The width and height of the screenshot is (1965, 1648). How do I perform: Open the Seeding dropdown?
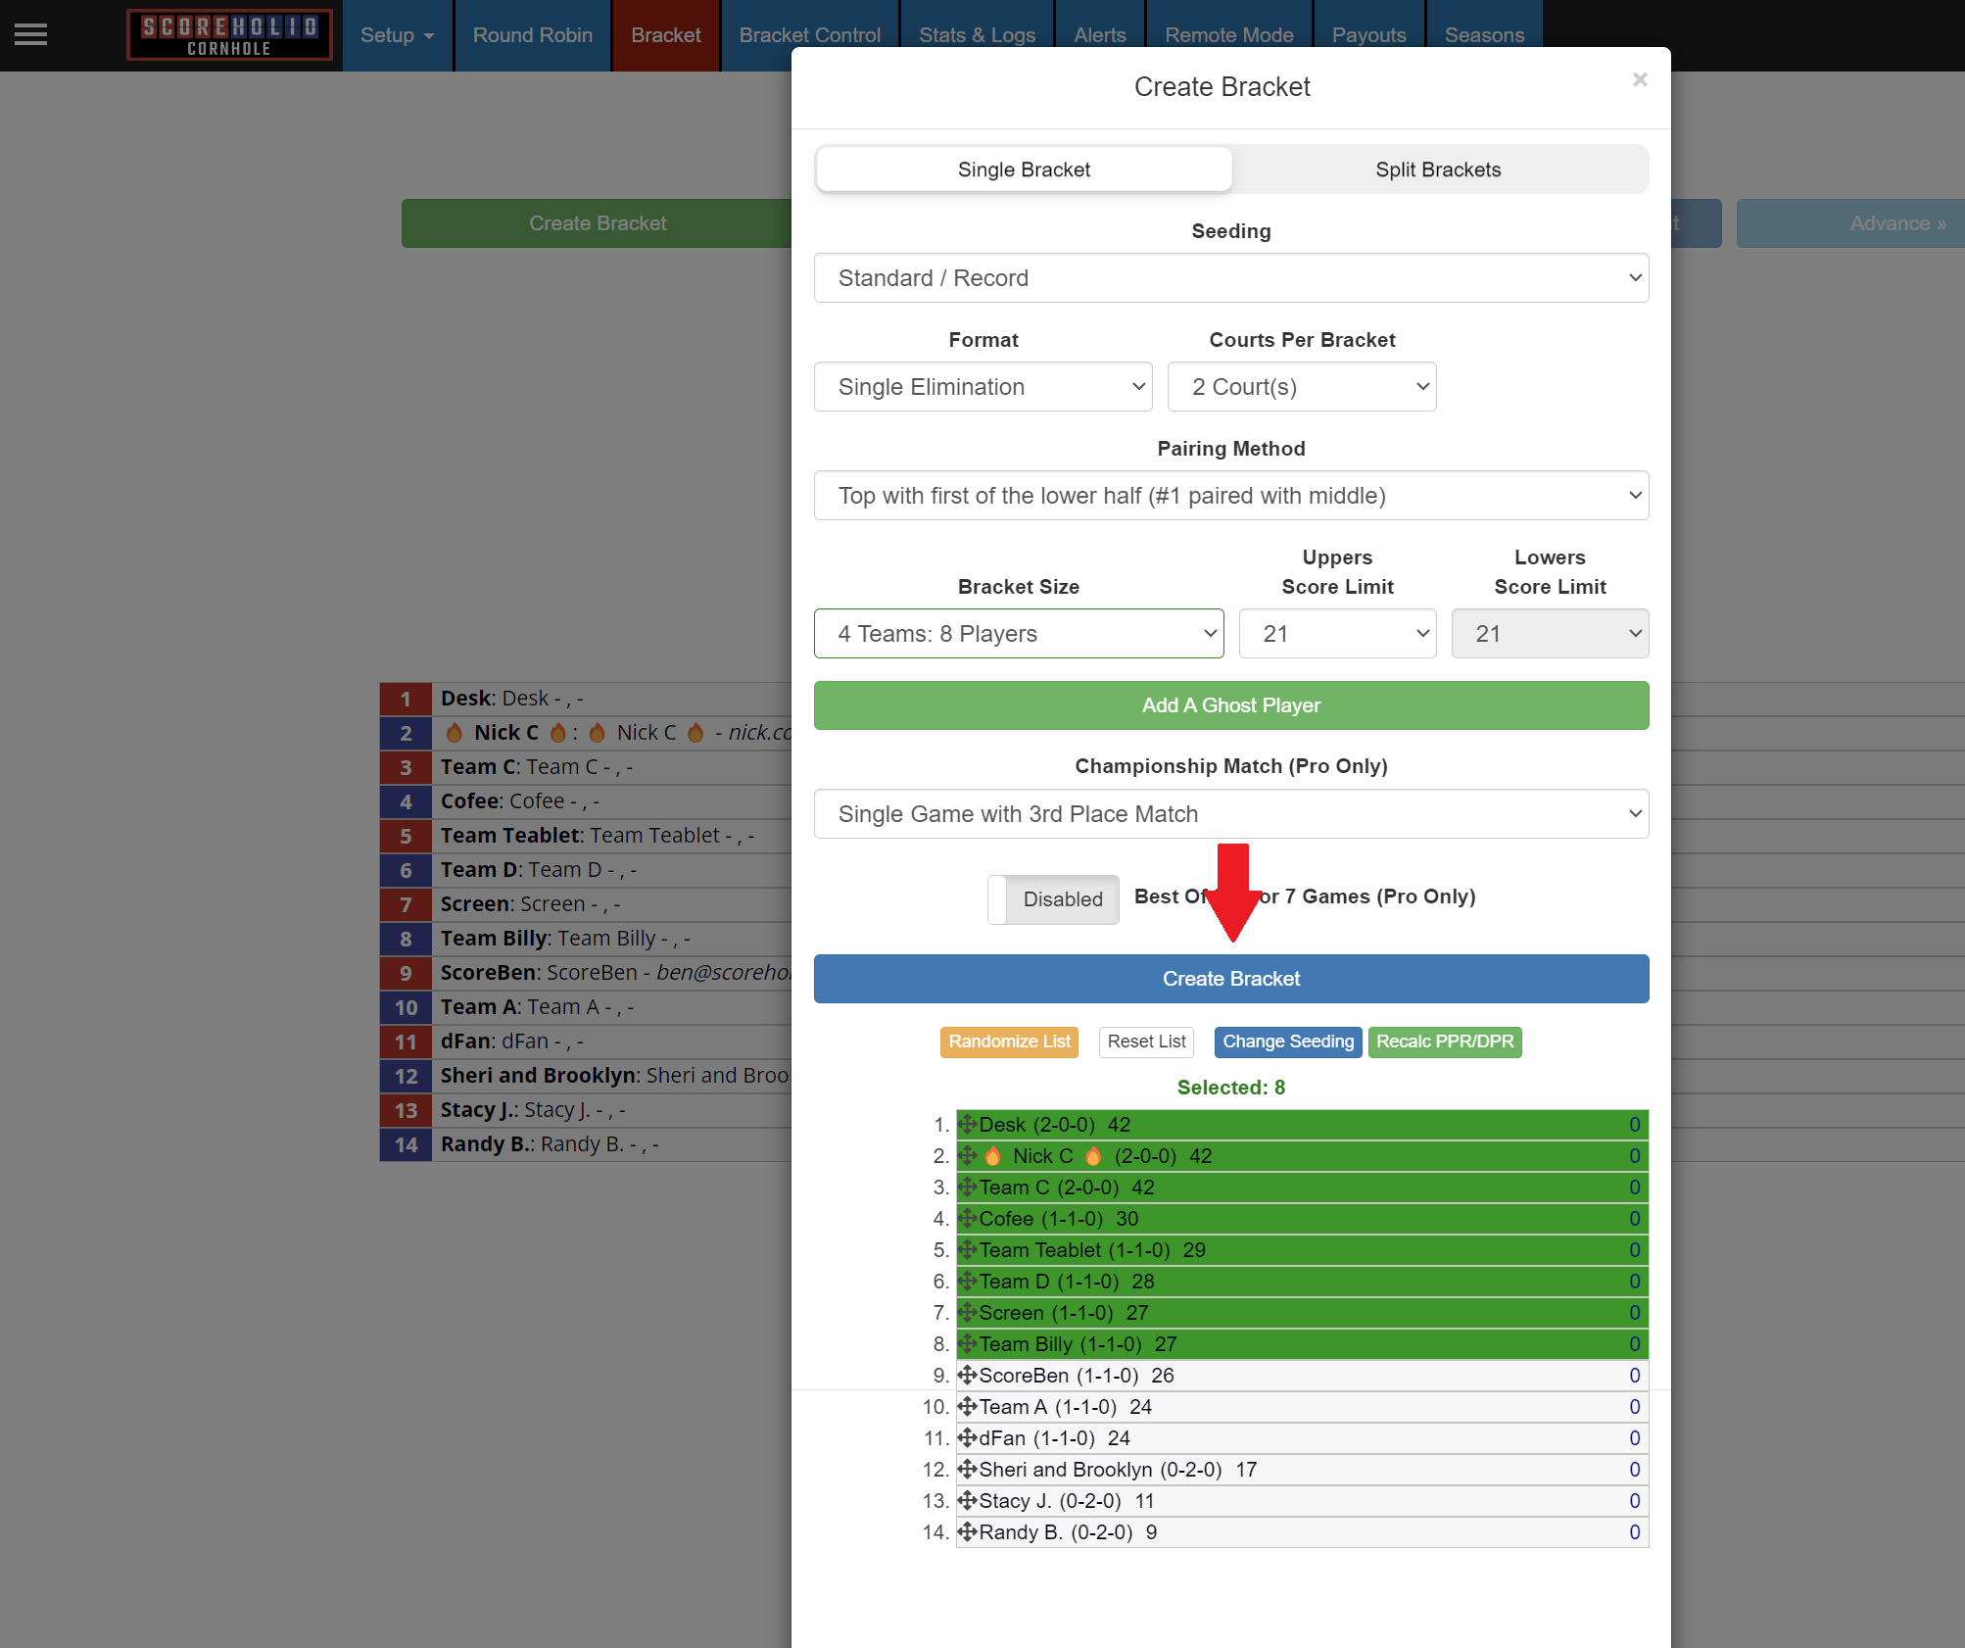click(x=1230, y=278)
